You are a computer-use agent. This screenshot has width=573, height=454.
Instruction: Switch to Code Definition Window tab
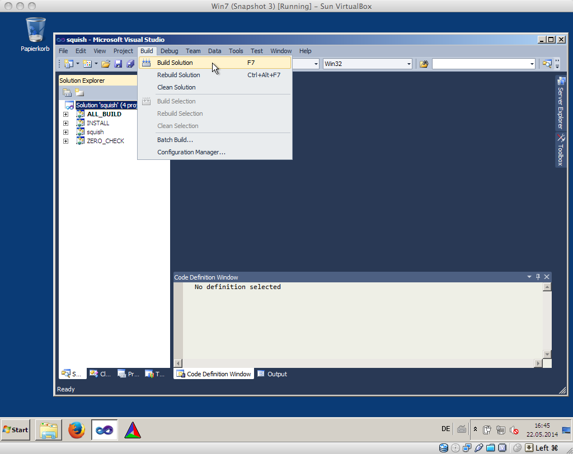pyautogui.click(x=214, y=374)
